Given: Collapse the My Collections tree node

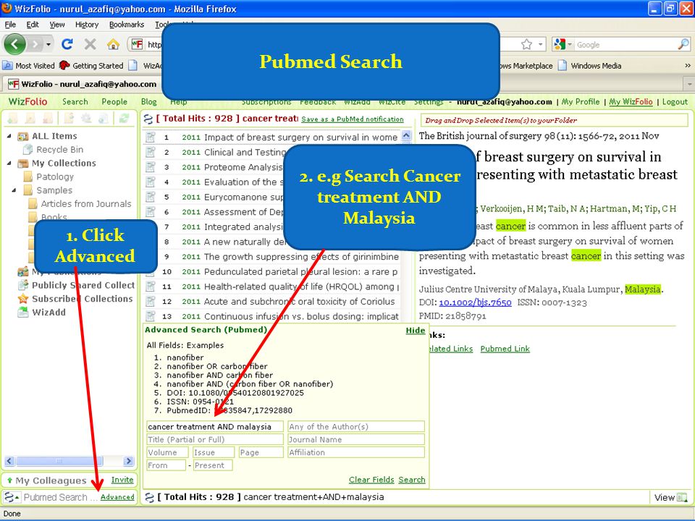Looking at the screenshot, I should (9, 163).
